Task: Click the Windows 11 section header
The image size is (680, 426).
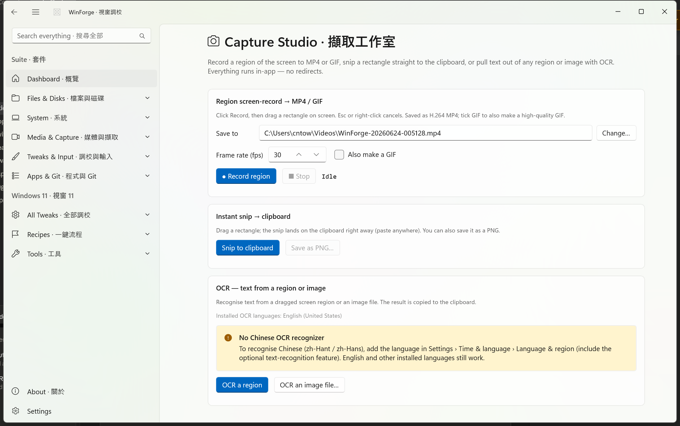Action: click(43, 195)
